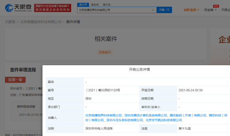Image resolution: width=230 pixels, height=136 pixels.
Task: Open party link 北京微播视界科技有限公司 in the table
Action: pyautogui.click(x=103, y=116)
